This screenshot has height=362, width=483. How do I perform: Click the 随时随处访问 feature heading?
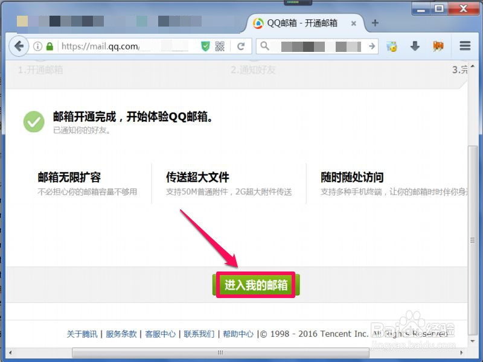coord(352,177)
